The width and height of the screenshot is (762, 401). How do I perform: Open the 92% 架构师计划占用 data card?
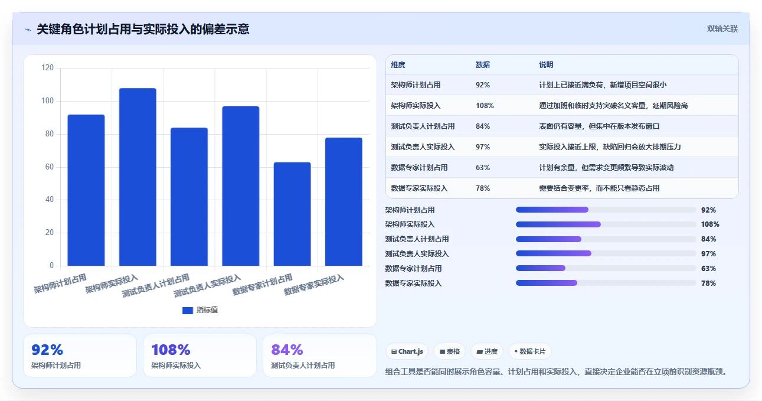(80, 356)
